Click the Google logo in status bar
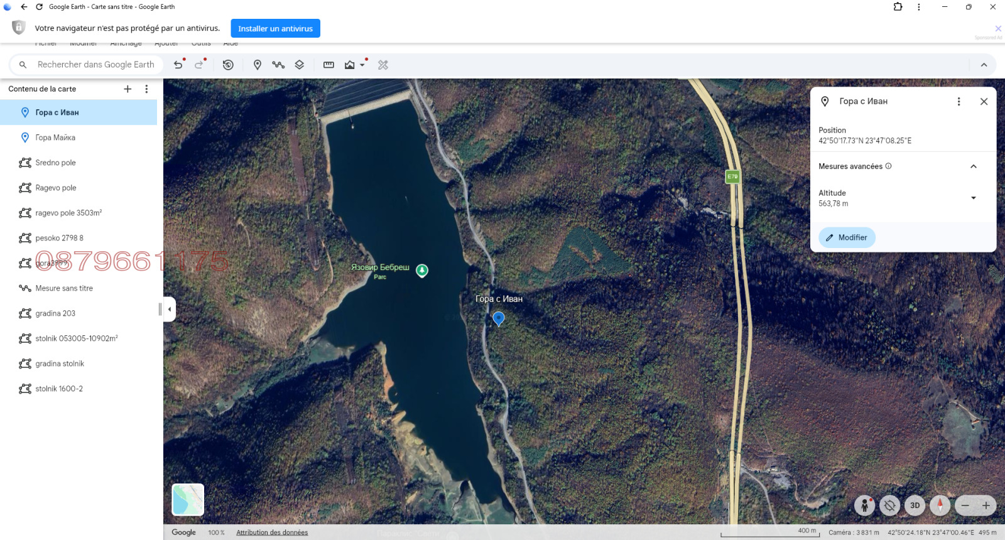Viewport: 1005px width, 540px height. [x=184, y=532]
